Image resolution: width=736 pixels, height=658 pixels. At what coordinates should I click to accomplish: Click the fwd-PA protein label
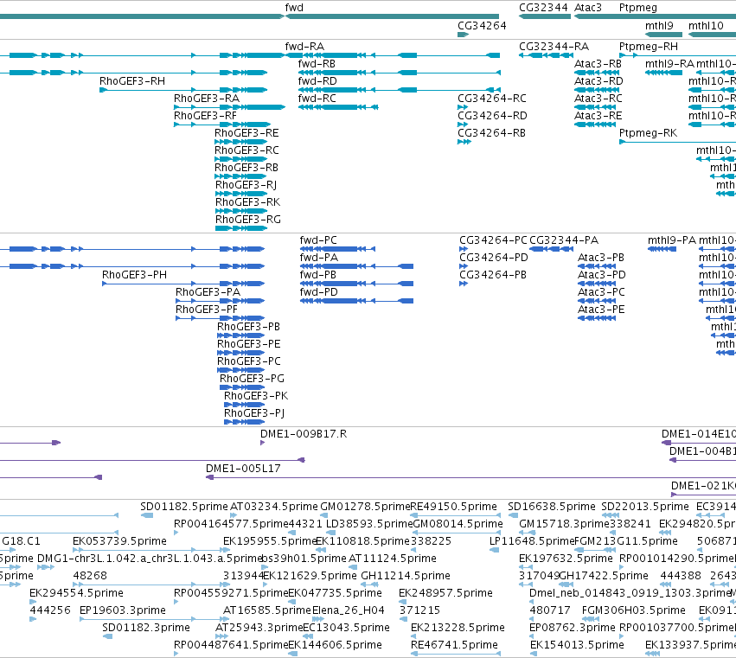click(x=319, y=258)
